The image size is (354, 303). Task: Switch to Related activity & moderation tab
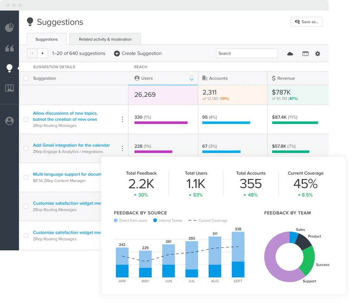(x=105, y=39)
